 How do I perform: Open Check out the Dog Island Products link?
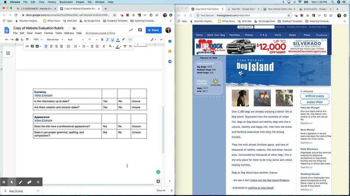coord(270,180)
